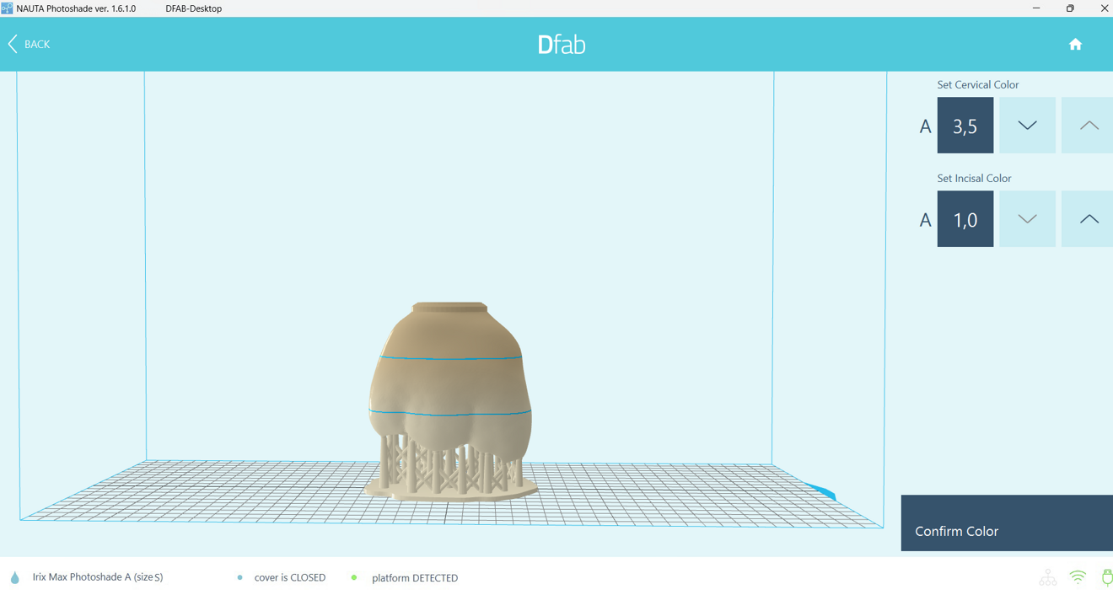
Task: Decrease incisal color with down chevron
Action: tap(1027, 219)
